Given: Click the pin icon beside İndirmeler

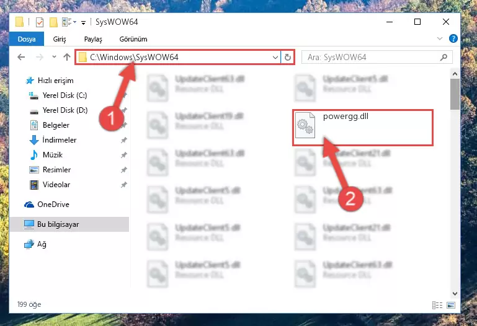Looking at the screenshot, I should click(x=124, y=140).
